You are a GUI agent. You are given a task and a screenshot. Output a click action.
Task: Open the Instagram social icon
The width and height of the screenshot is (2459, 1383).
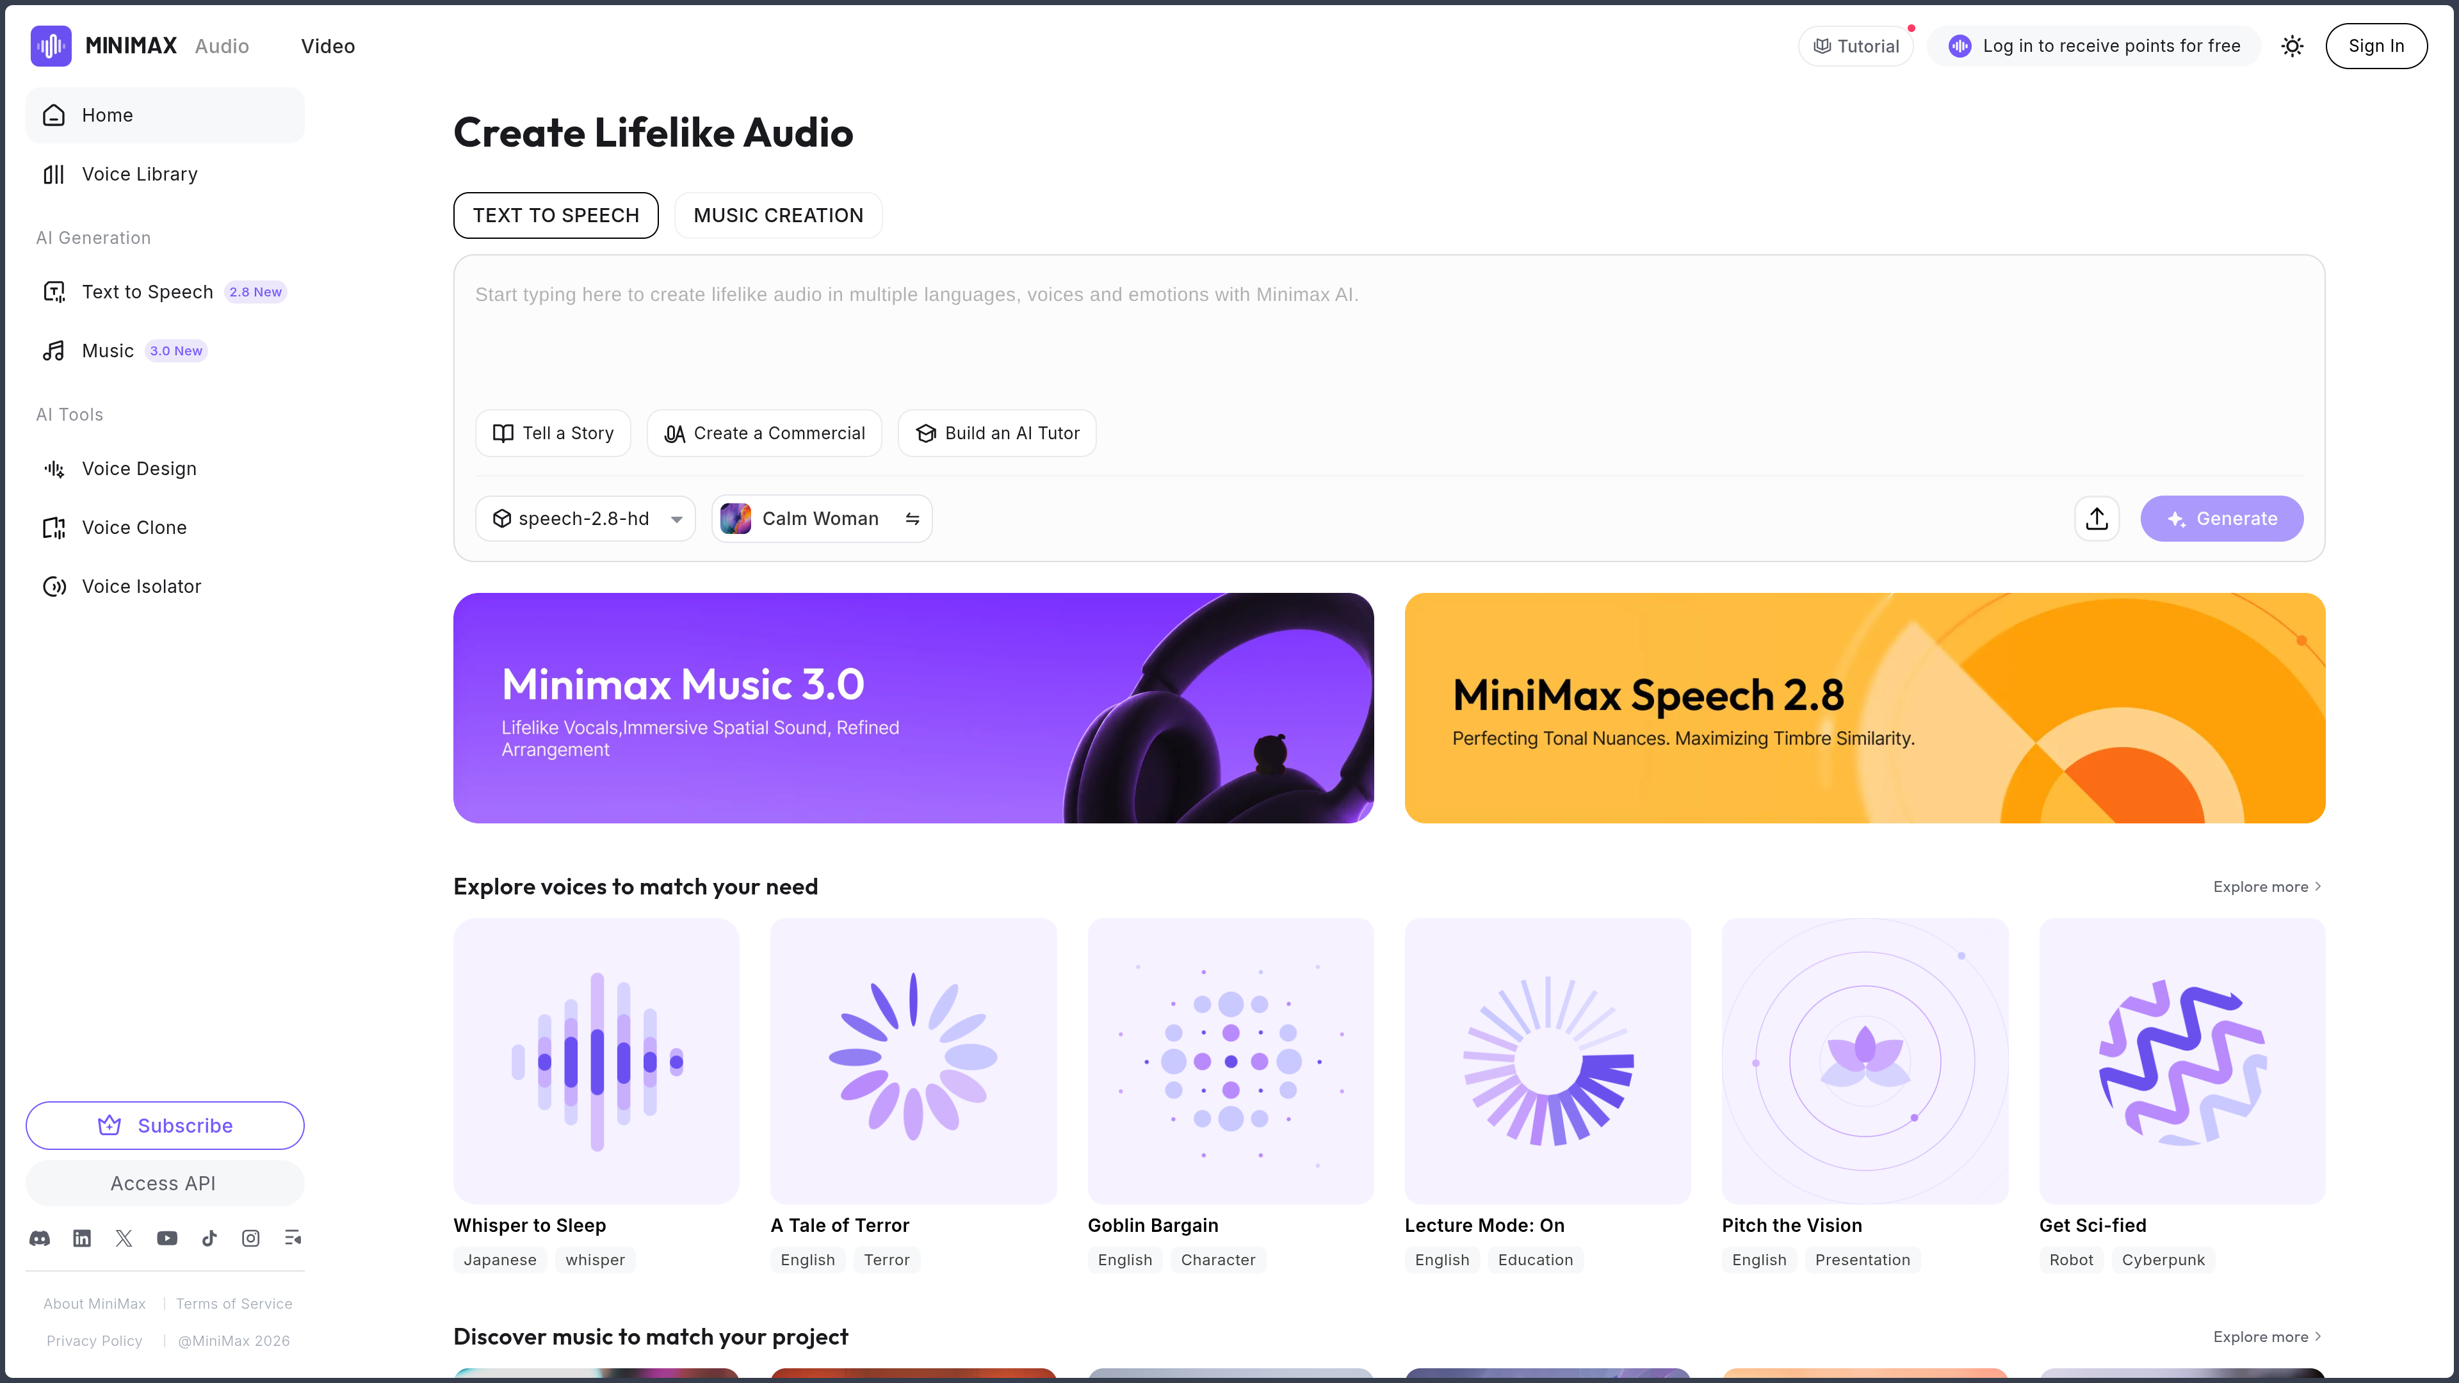[251, 1238]
